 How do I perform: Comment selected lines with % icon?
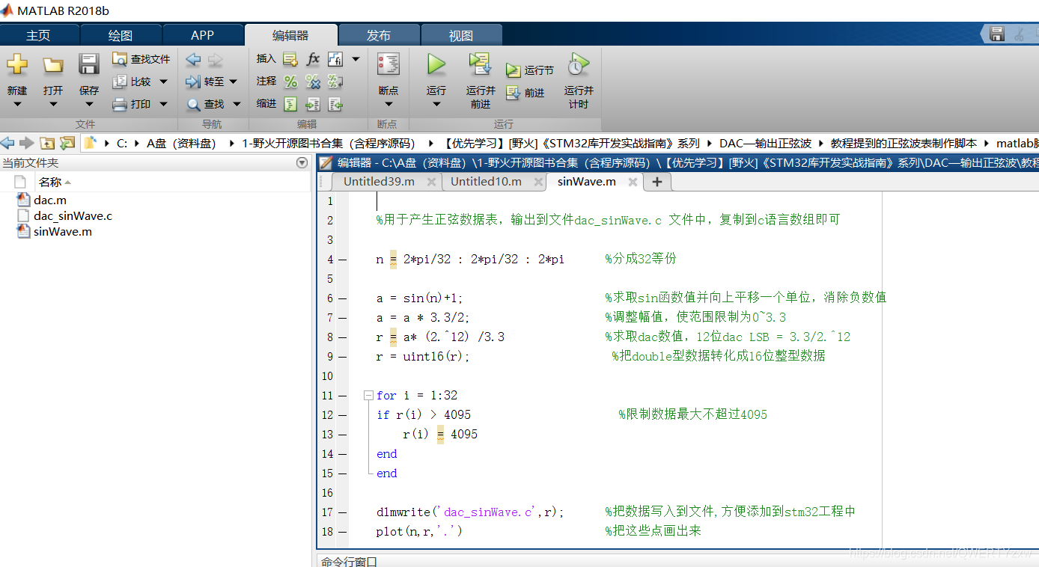pyautogui.click(x=290, y=82)
